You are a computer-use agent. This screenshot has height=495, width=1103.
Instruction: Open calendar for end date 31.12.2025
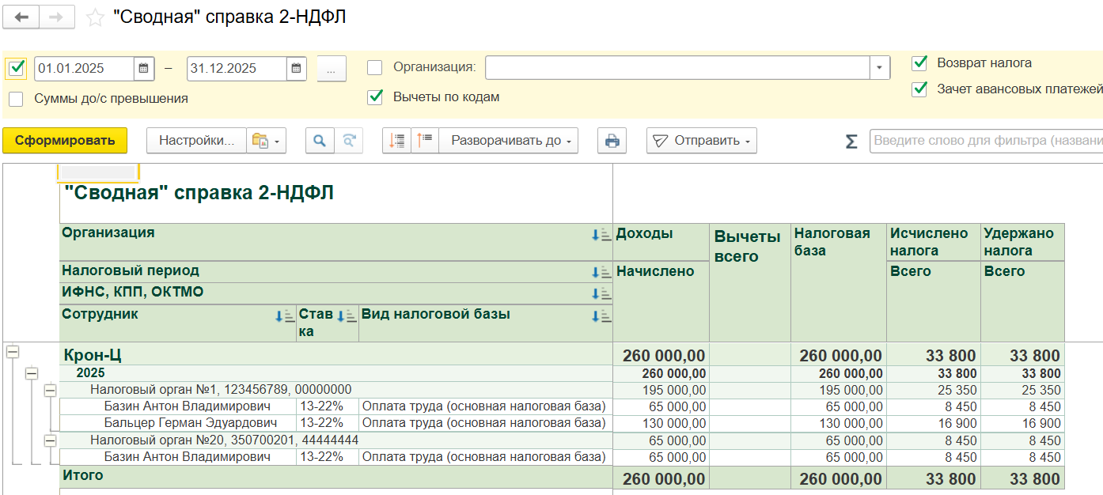[x=296, y=69]
